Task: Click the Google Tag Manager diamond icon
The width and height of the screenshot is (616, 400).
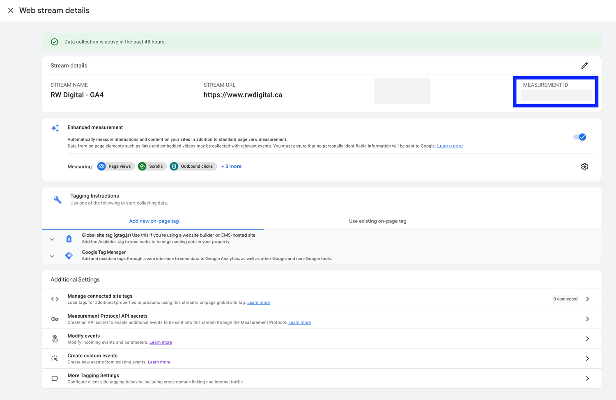Action: click(x=69, y=256)
